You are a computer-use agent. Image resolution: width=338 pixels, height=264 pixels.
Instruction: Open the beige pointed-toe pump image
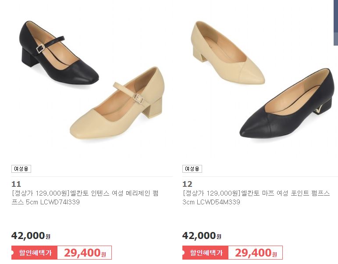228,53
